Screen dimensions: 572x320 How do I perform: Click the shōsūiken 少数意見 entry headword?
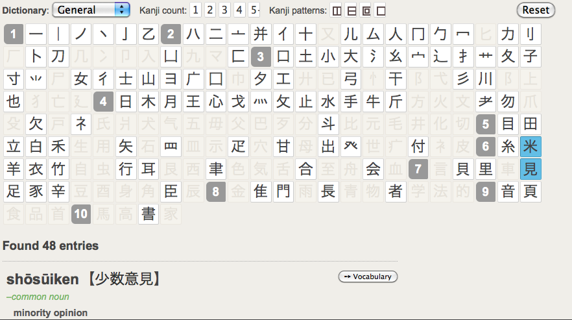point(83,279)
